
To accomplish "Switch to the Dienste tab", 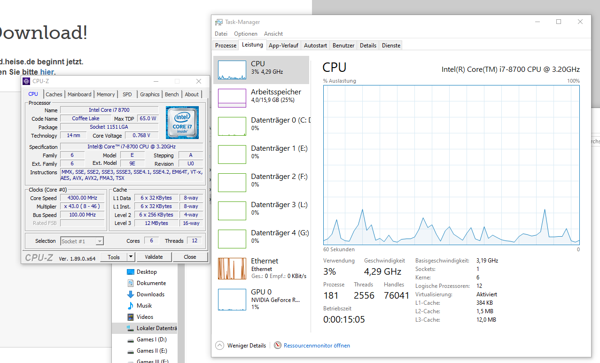I will (391, 46).
